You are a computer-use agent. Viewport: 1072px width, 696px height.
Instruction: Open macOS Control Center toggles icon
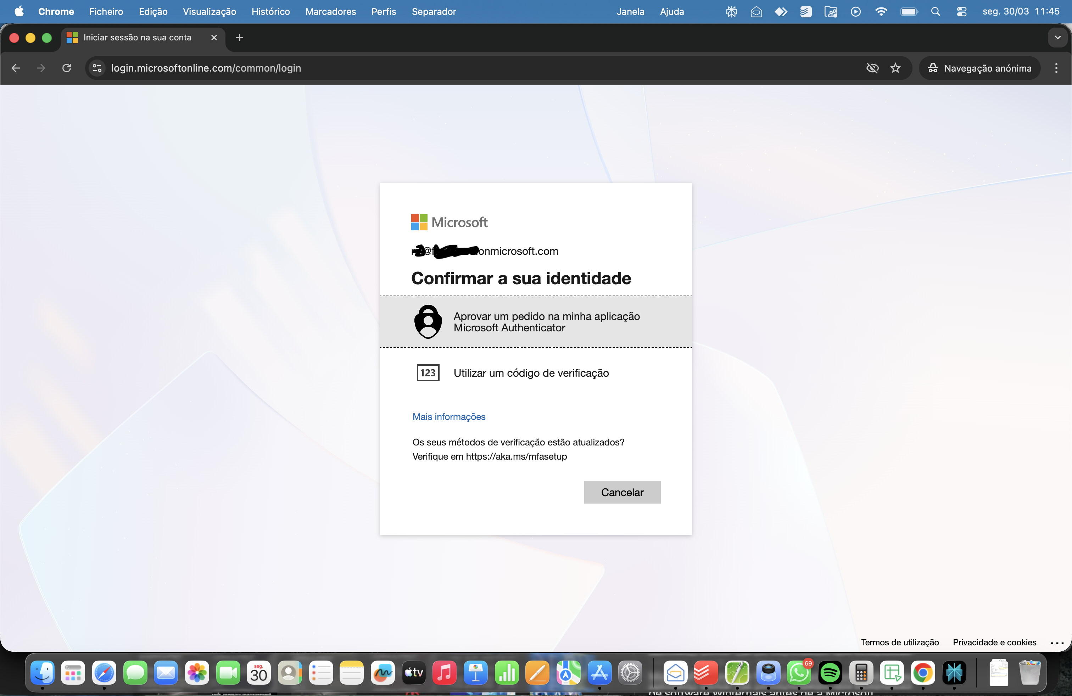click(961, 12)
